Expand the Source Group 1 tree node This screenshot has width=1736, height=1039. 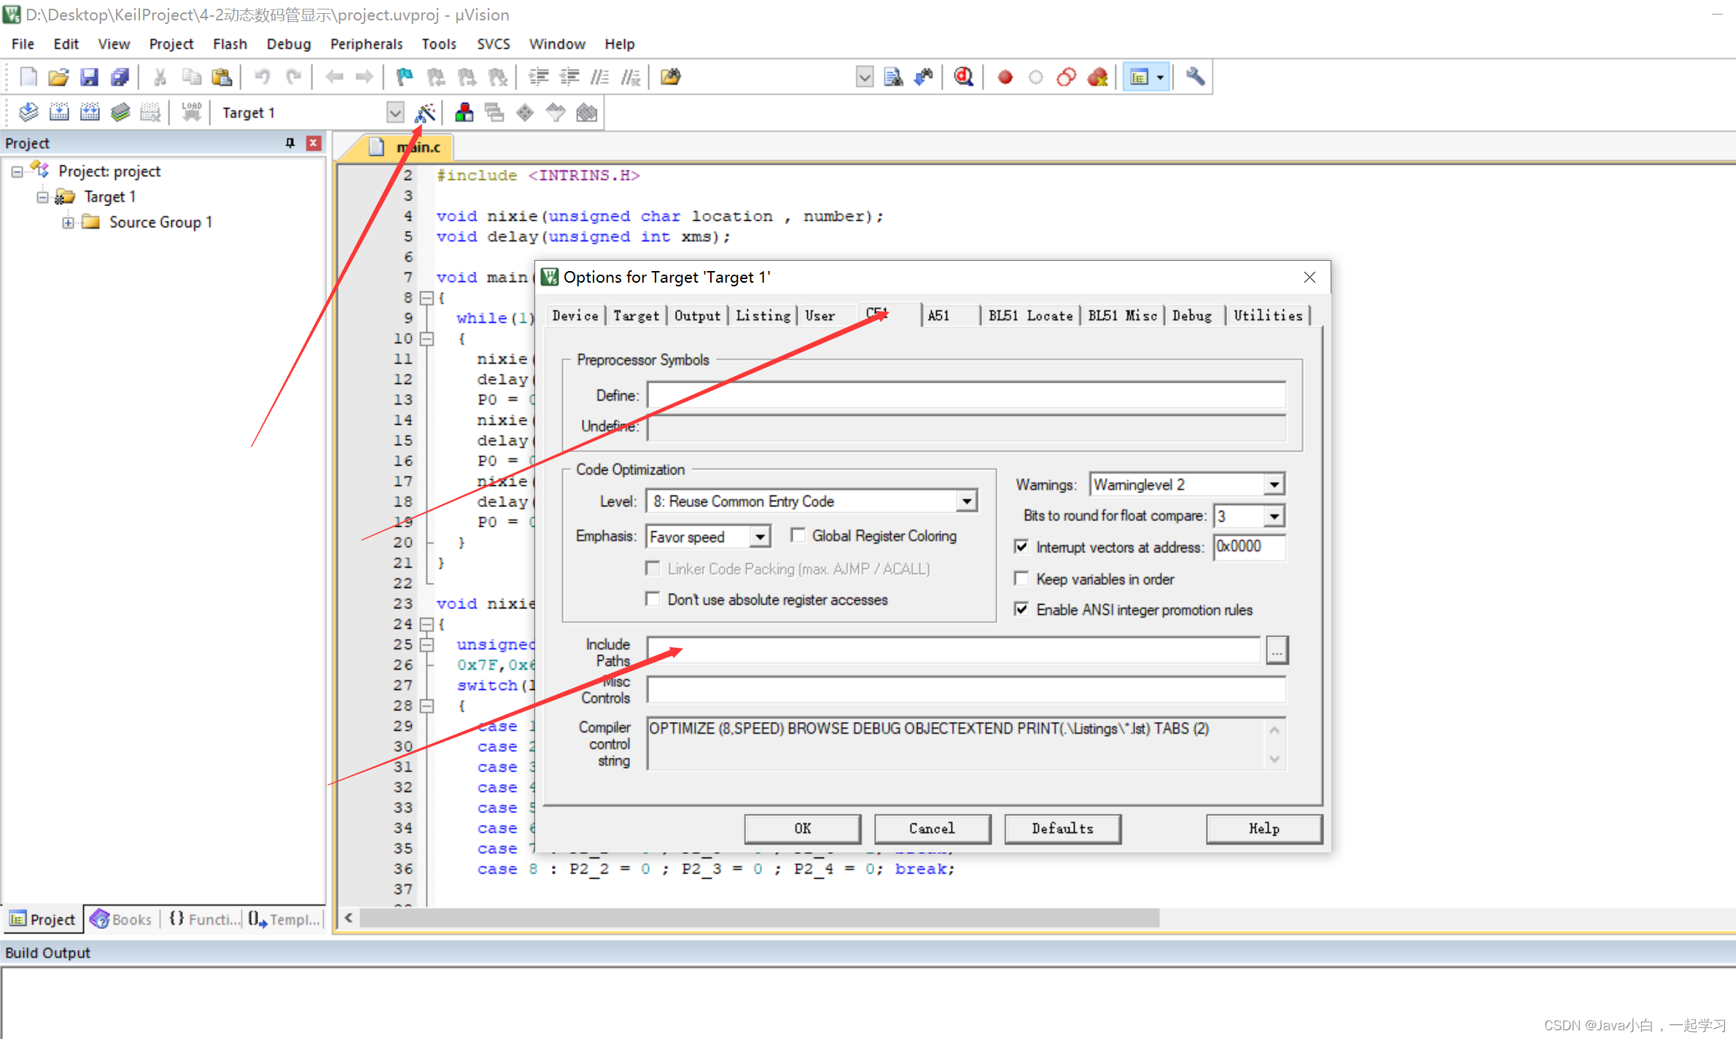pos(68,222)
